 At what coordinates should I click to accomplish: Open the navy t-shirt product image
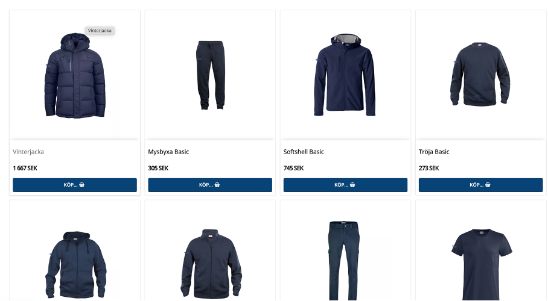pos(482,264)
